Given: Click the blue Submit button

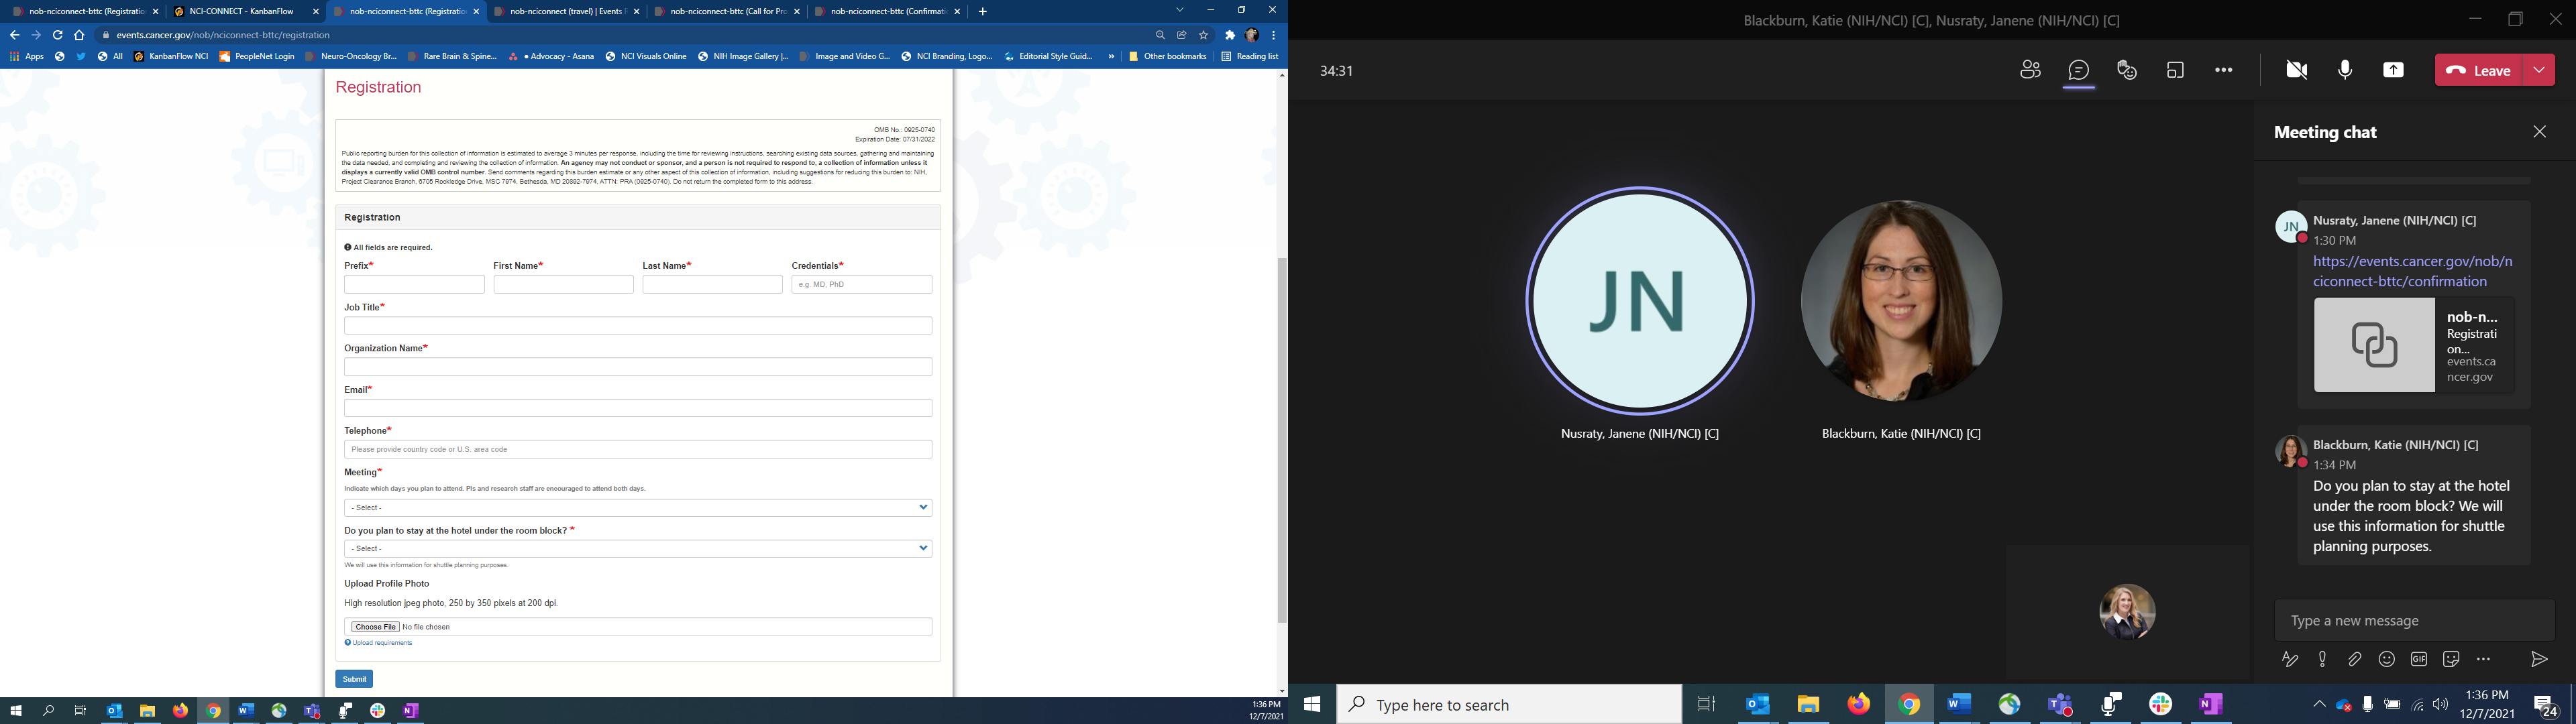Looking at the screenshot, I should pyautogui.click(x=354, y=679).
